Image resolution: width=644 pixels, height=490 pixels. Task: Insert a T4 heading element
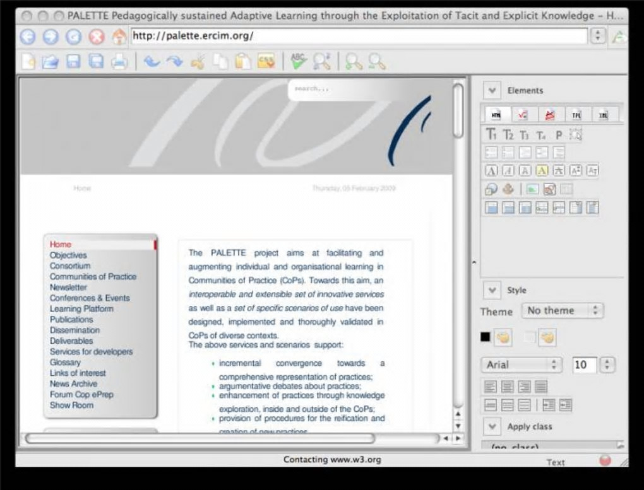coord(541,135)
